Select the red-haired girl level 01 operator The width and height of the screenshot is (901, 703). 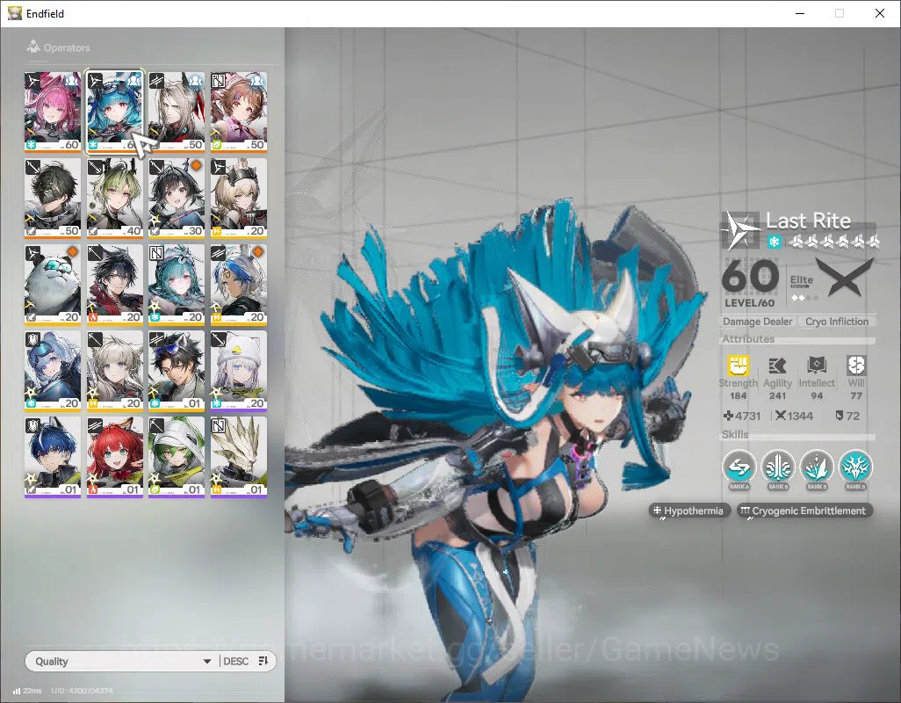[114, 456]
